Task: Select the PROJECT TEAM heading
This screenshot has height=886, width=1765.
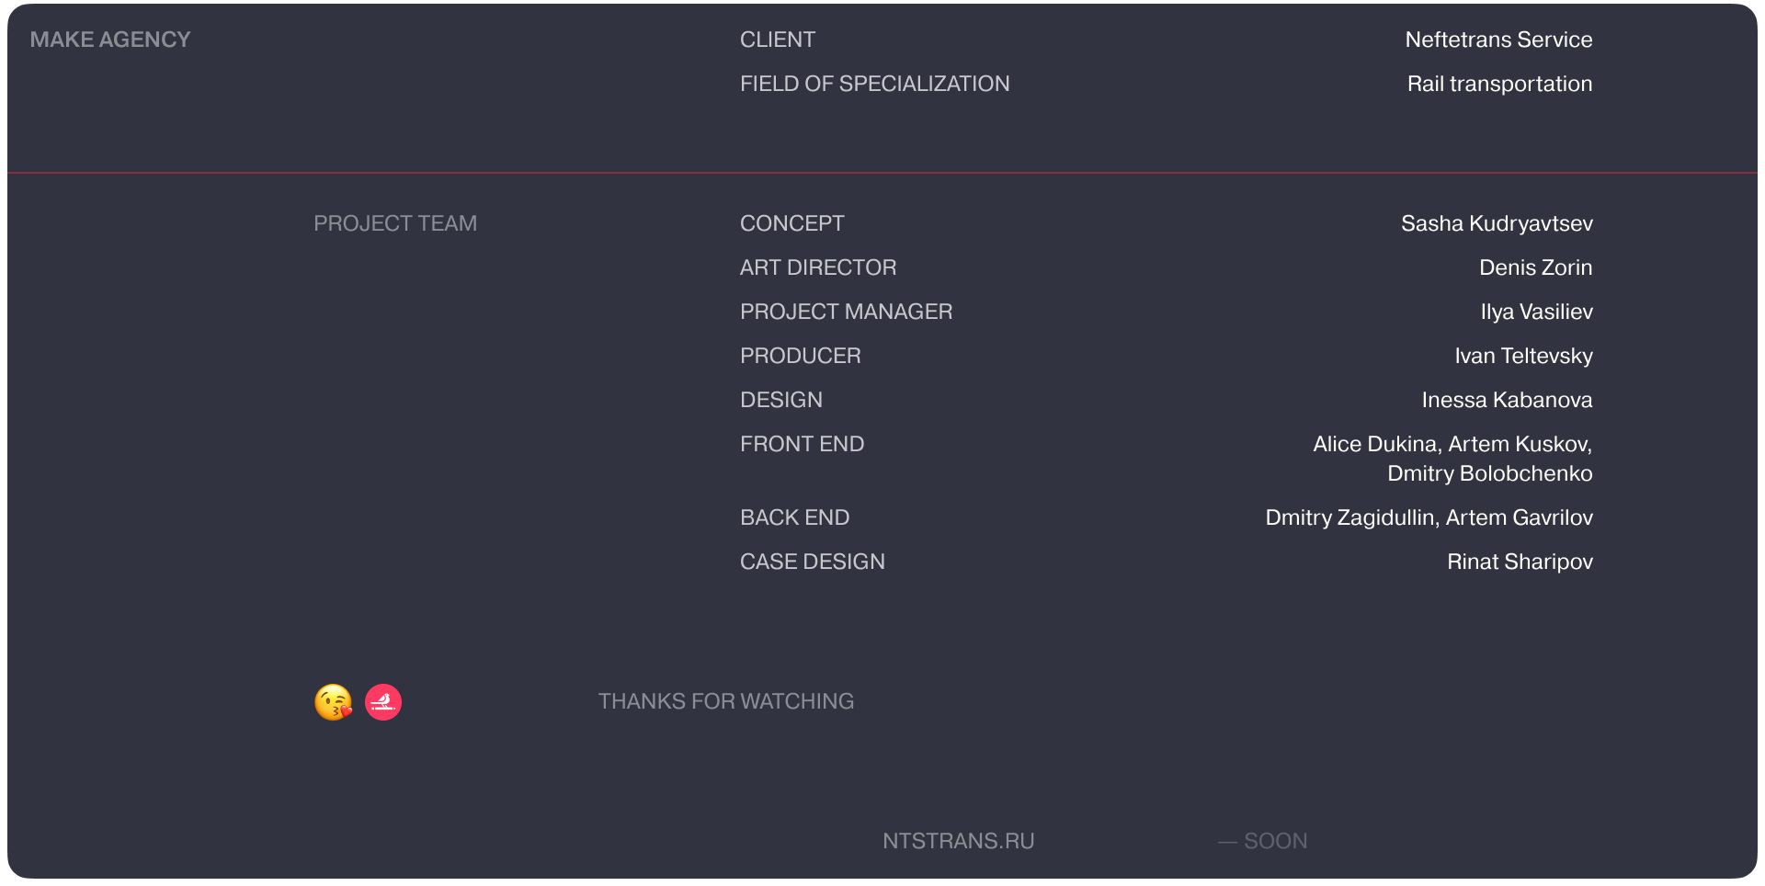Action: click(x=395, y=223)
